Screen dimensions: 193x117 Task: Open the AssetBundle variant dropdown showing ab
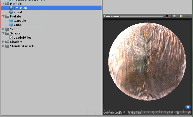point(182,113)
